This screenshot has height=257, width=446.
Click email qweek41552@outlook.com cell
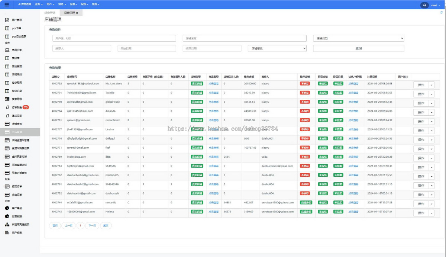coord(83,84)
